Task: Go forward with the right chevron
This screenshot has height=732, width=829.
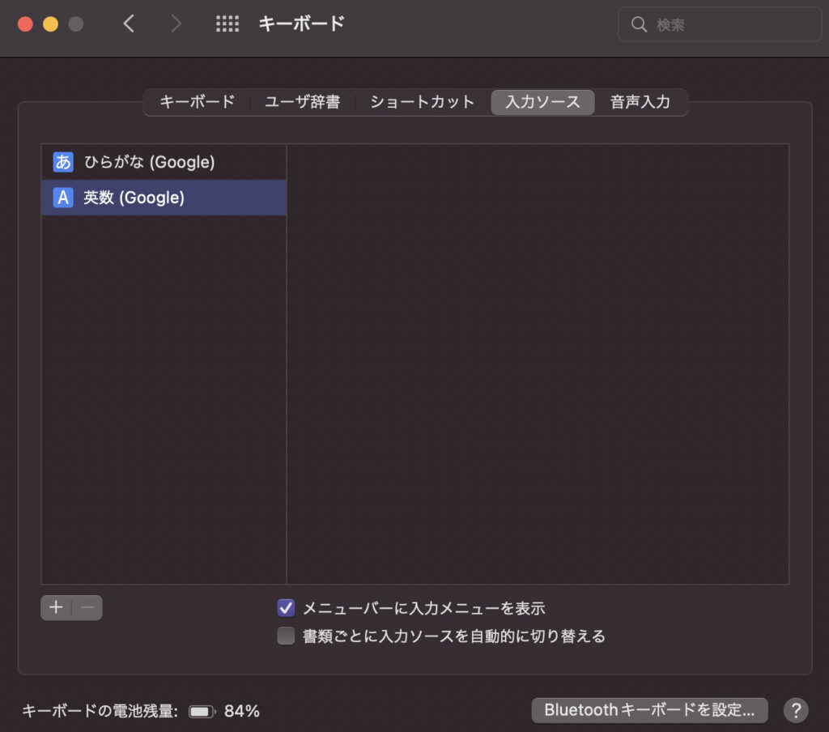Action: 176,23
